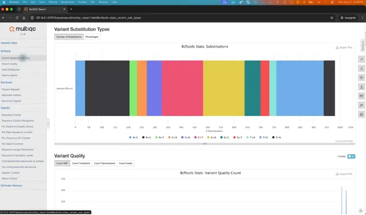Viewport: 366px width, 215px height.
Task: Toggle C>G series in the legend
Action: pos(186,137)
